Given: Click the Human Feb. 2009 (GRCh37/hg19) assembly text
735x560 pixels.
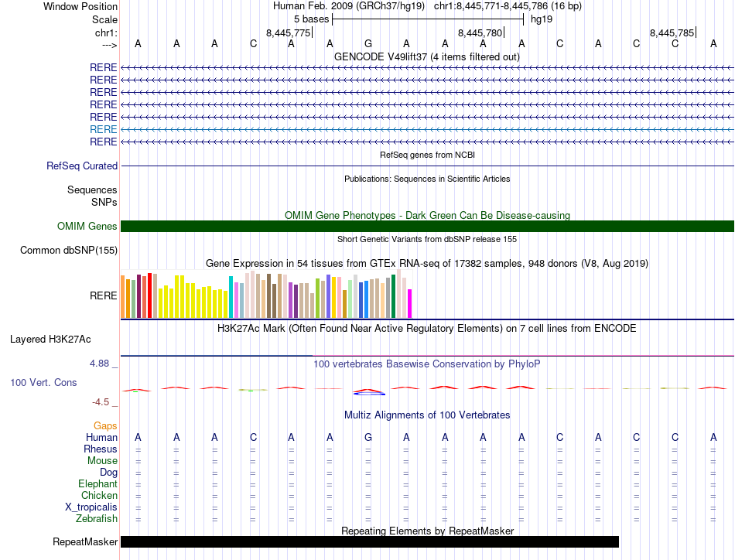Looking at the screenshot, I should pyautogui.click(x=349, y=6).
